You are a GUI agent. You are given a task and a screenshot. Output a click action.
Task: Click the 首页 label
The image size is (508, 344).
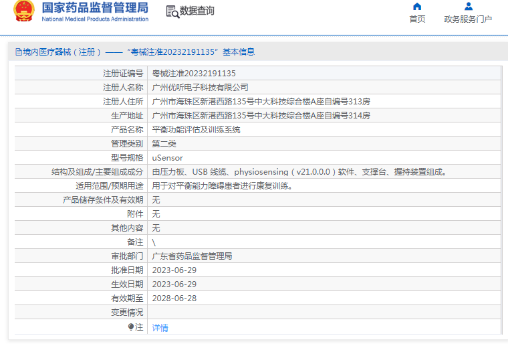click(x=417, y=19)
